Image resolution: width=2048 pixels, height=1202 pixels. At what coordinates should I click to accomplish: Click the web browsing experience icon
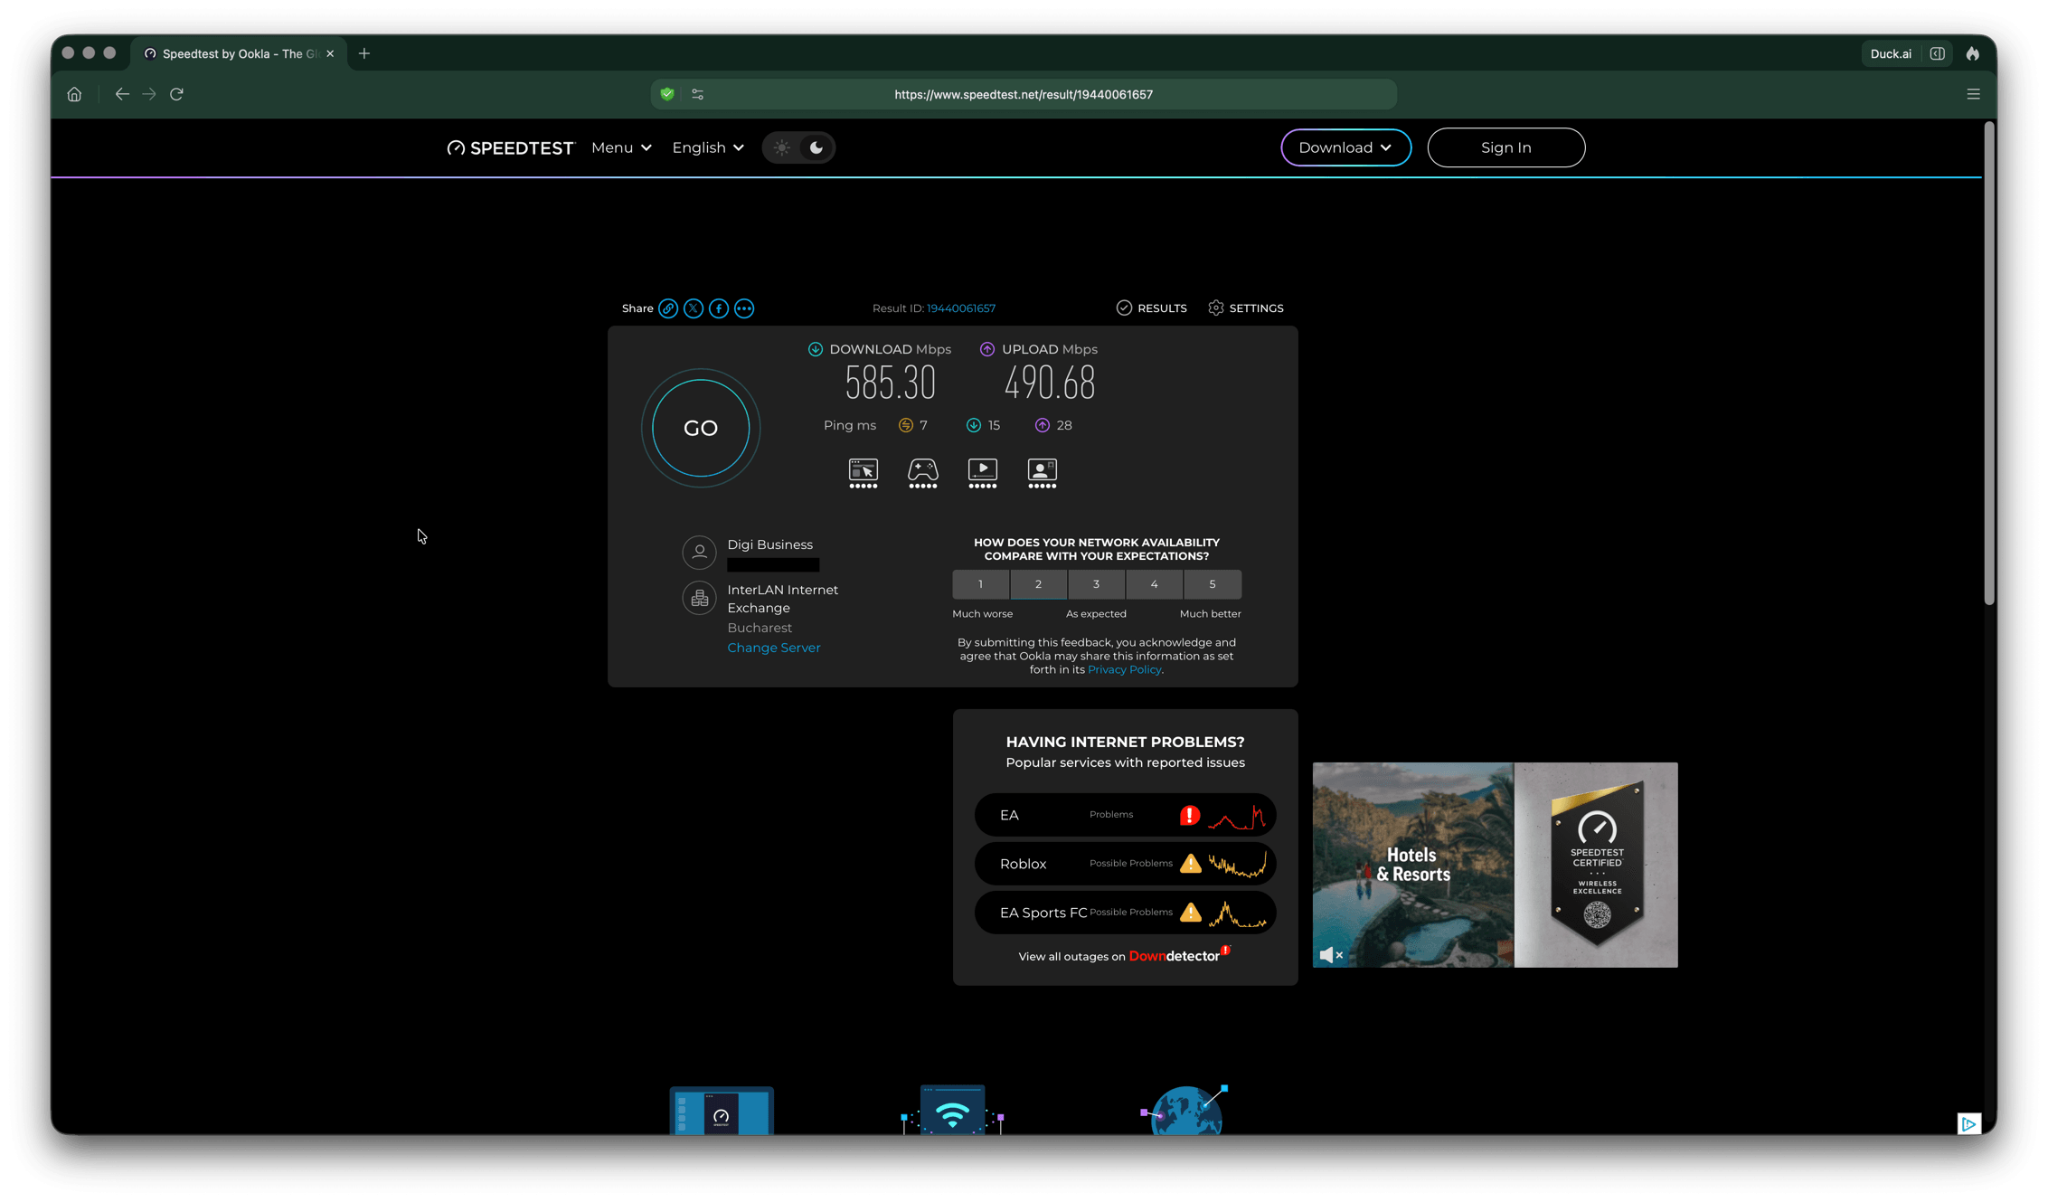click(864, 474)
